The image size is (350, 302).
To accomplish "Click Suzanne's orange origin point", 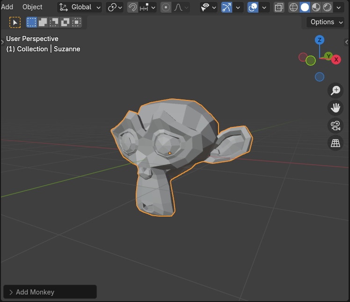I will pos(170,153).
